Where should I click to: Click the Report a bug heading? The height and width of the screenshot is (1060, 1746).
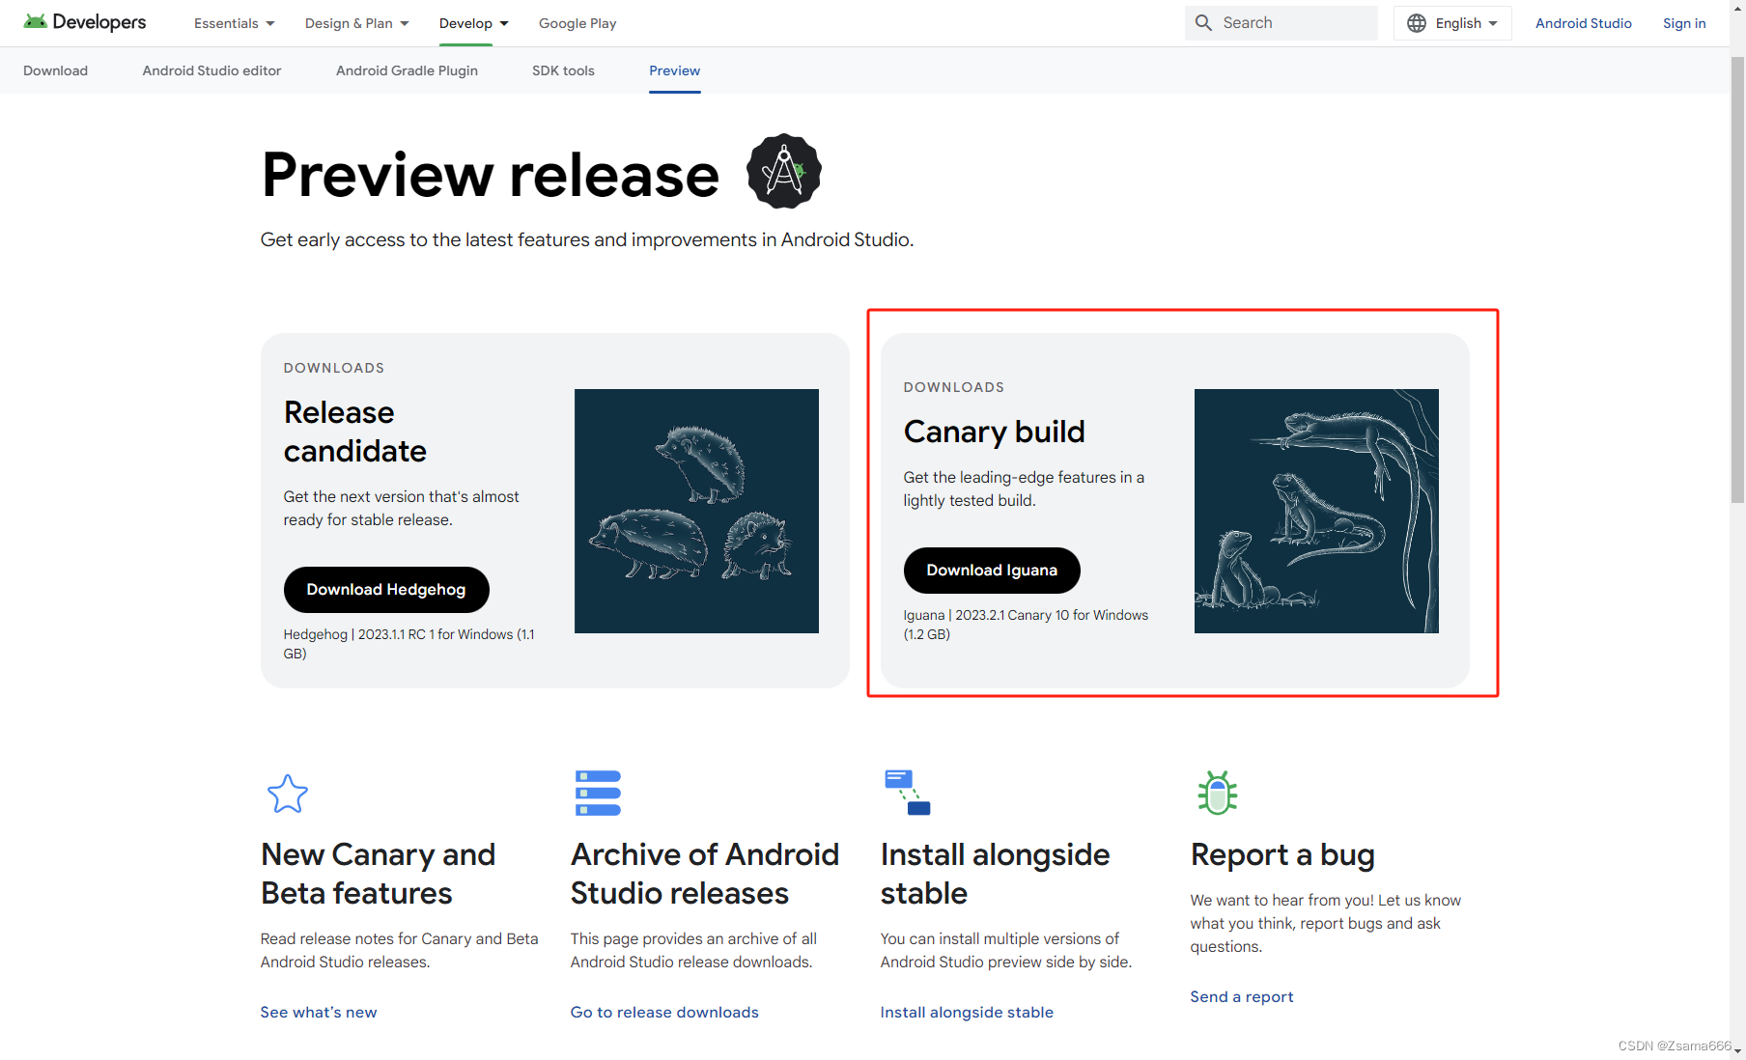tap(1282, 855)
